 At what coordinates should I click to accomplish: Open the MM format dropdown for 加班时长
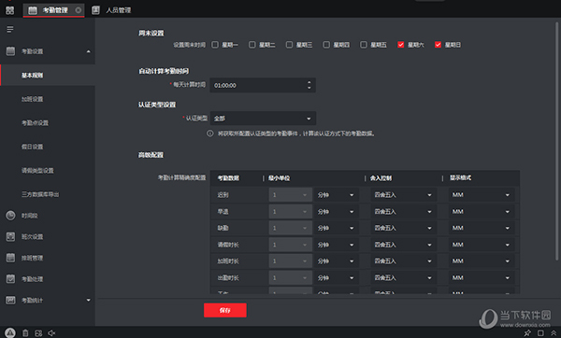(482, 261)
